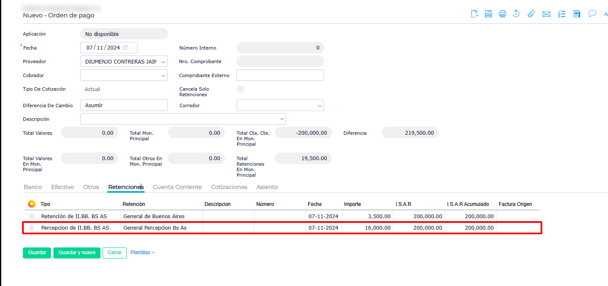The height and width of the screenshot is (286, 608).
Task: Click the paperclip attachment icon
Action: pyautogui.click(x=531, y=14)
